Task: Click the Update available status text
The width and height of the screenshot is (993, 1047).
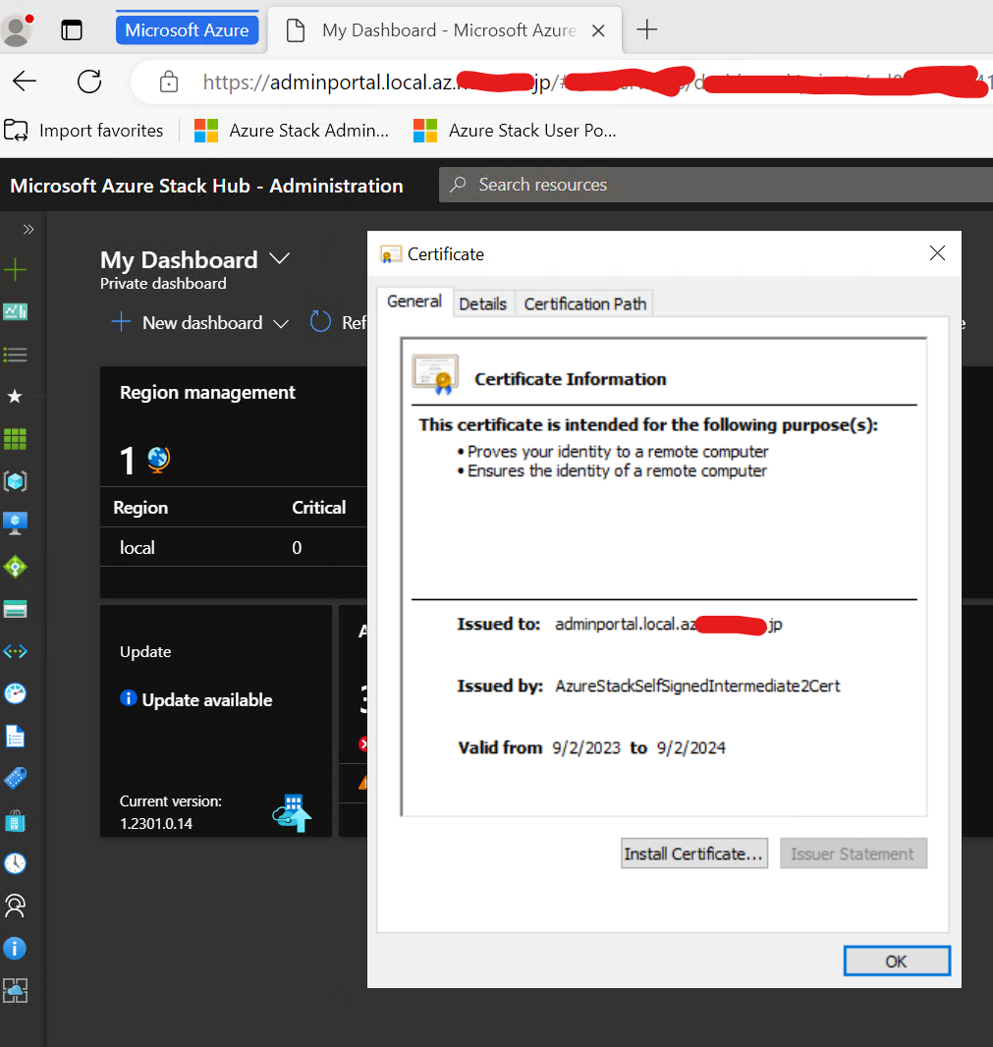Action: pyautogui.click(x=207, y=699)
